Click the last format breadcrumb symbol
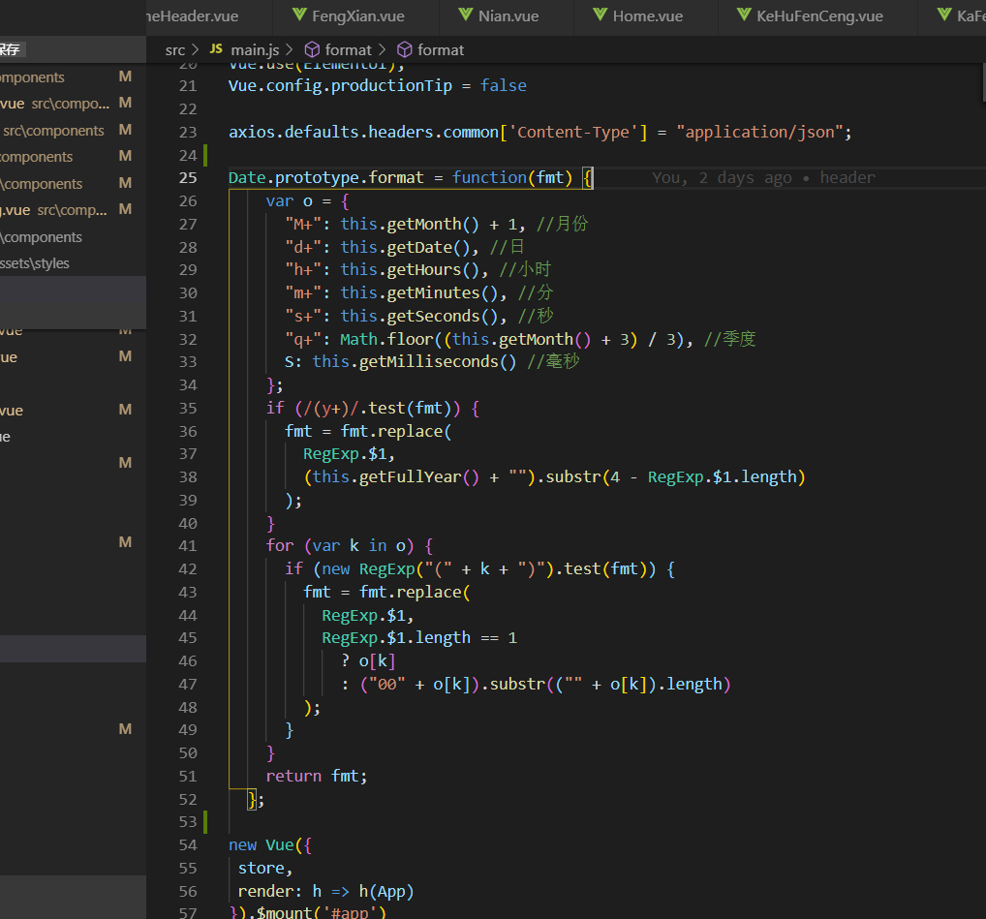 (440, 50)
